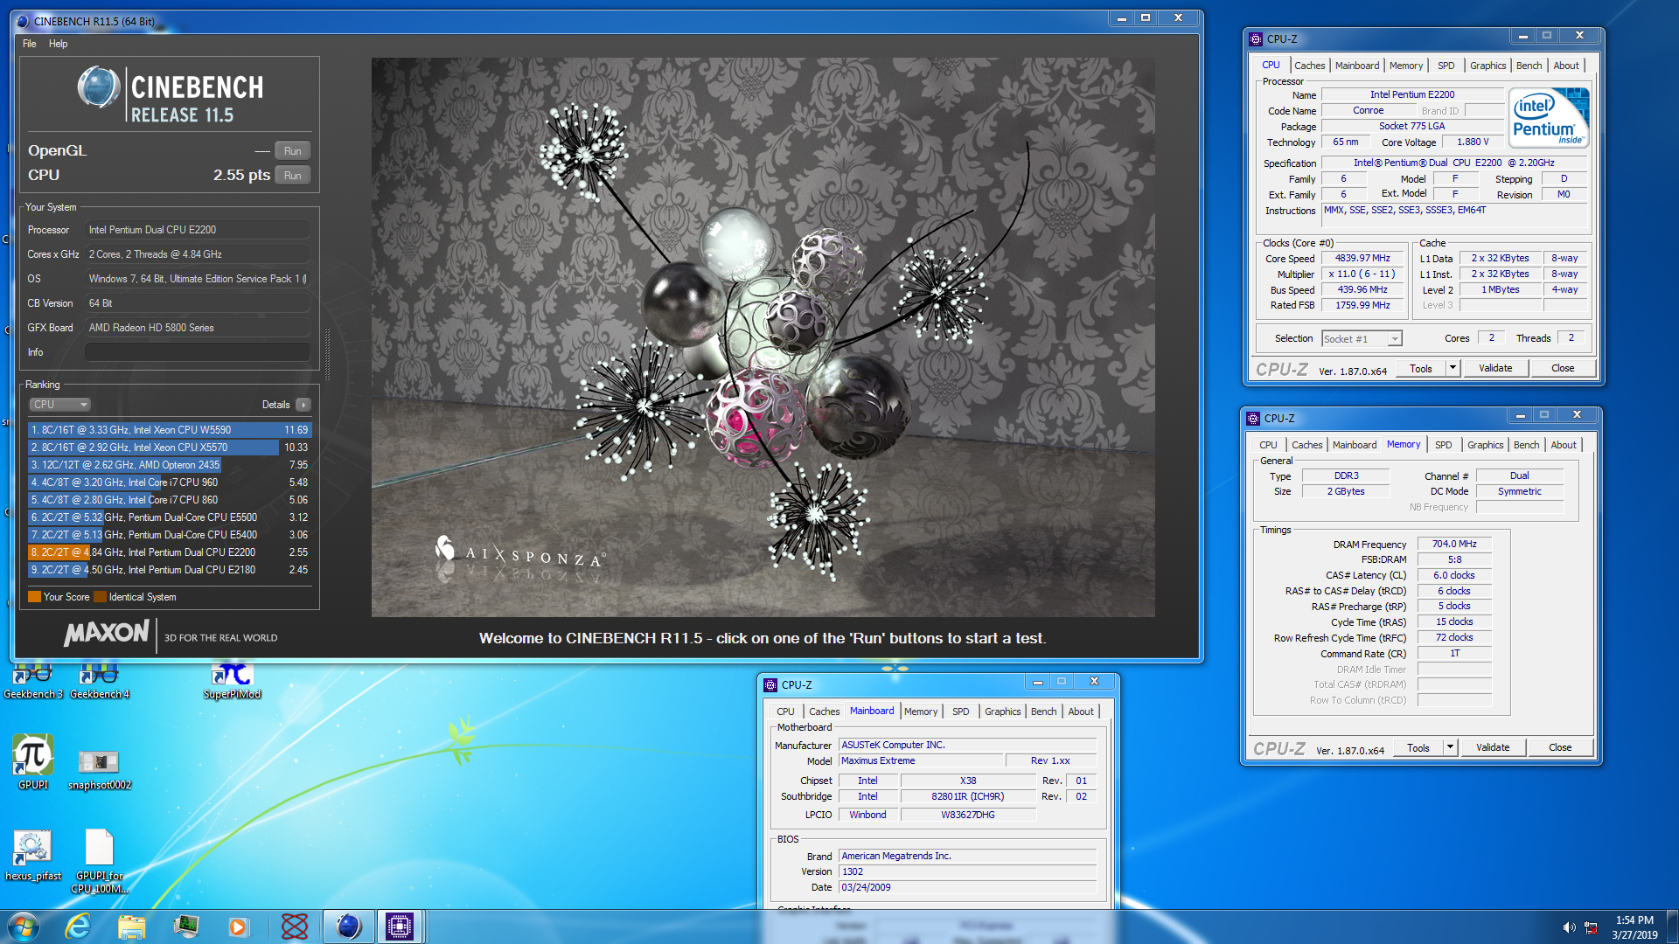1679x944 pixels.
Task: Click Validate in CPU-Z processor window
Action: [x=1495, y=368]
